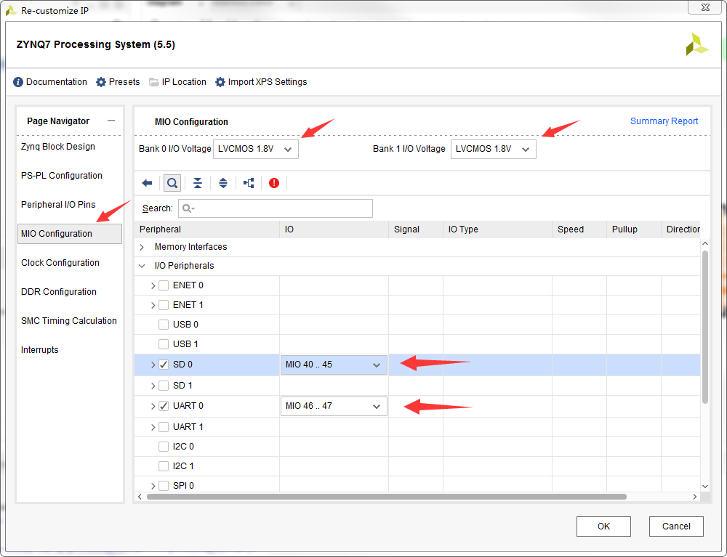The width and height of the screenshot is (727, 557).
Task: Click the Documentation label
Action: (57, 82)
